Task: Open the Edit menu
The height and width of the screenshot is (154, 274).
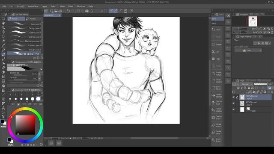Action: 12,6
